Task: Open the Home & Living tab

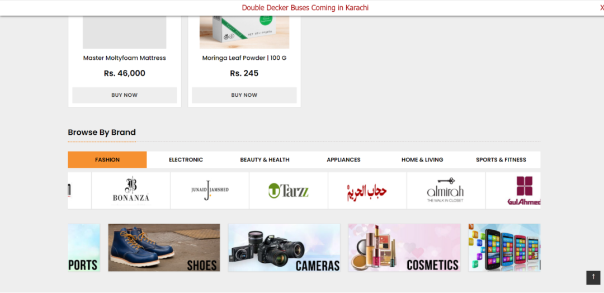Action: click(x=422, y=160)
